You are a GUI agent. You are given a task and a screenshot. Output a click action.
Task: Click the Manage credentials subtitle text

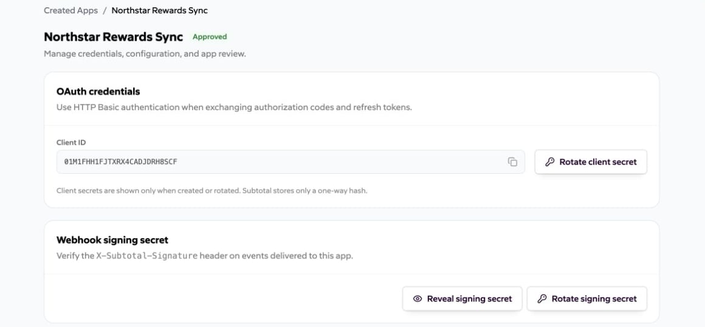click(145, 54)
